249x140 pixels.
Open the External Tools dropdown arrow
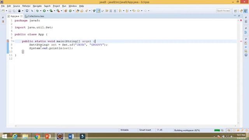click(61, 11)
